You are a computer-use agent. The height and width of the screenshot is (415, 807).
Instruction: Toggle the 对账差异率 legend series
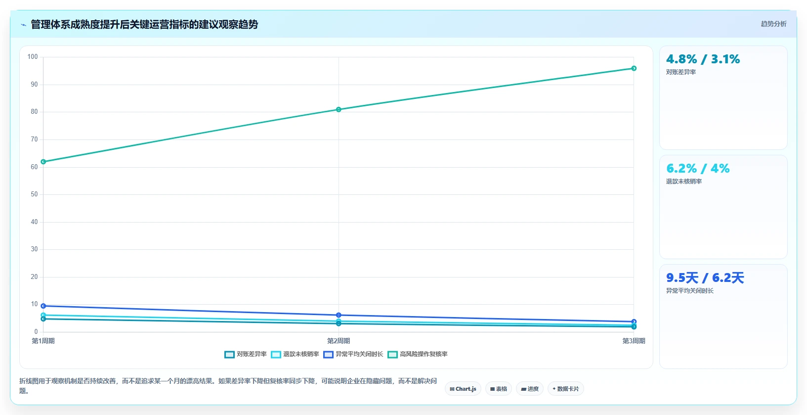[x=246, y=354]
